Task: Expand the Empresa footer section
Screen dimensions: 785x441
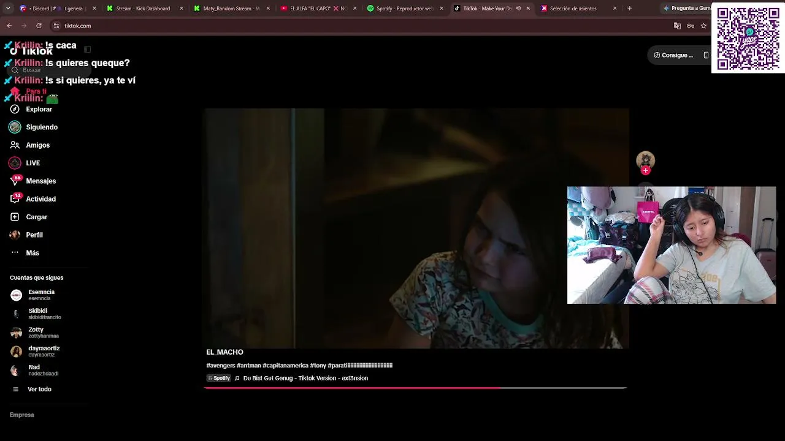Action: [22, 415]
